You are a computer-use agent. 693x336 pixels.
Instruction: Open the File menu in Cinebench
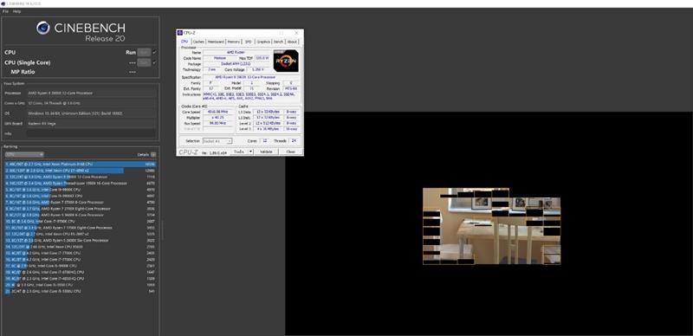[x=5, y=11]
